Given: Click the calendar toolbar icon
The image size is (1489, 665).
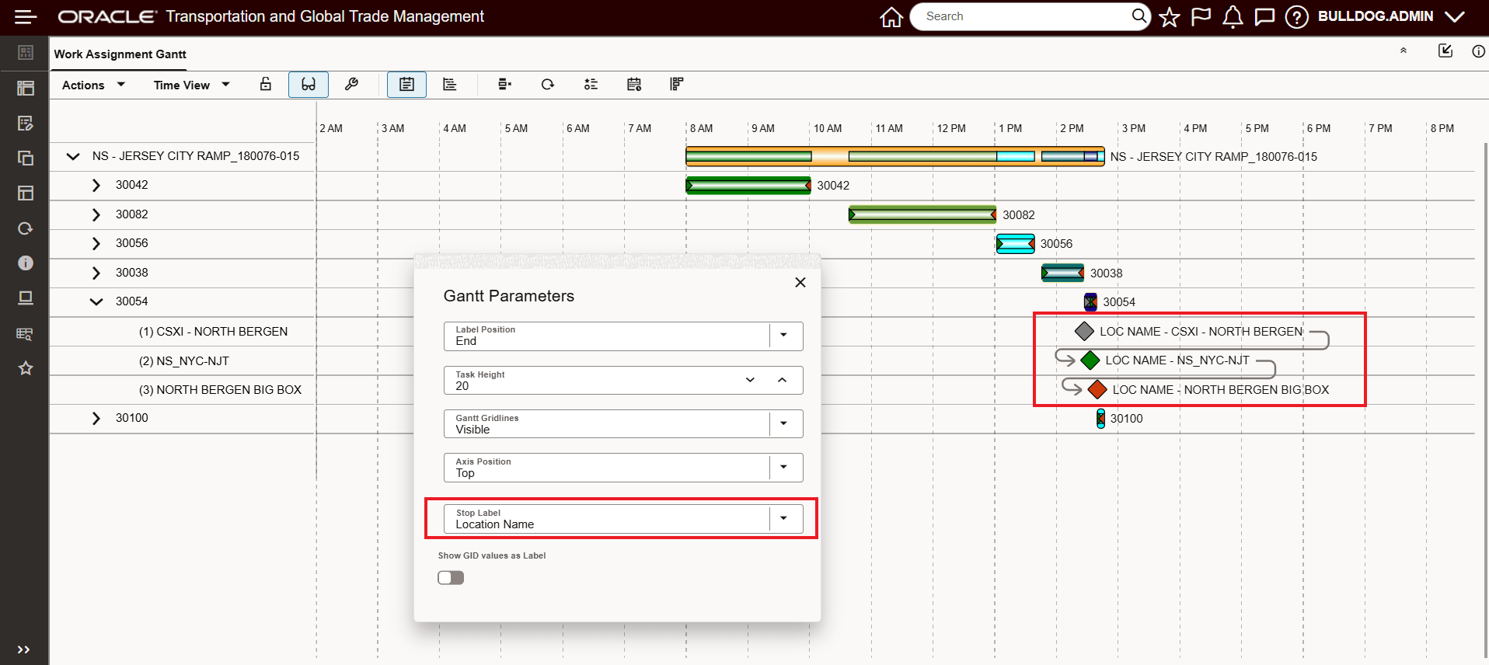Looking at the screenshot, I should point(634,84).
